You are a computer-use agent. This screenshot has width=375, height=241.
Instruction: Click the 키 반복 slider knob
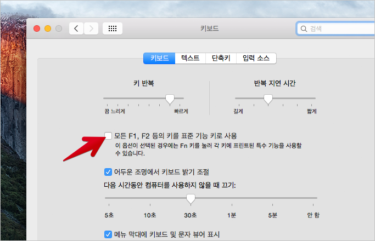[x=170, y=99]
